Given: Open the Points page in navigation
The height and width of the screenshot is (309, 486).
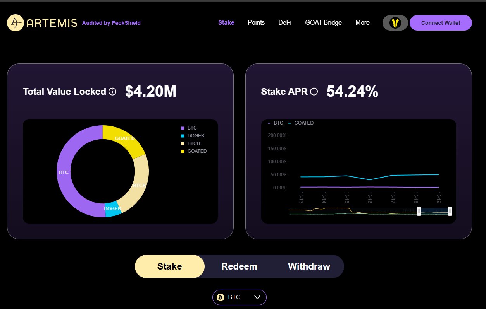Looking at the screenshot, I should [x=256, y=23].
